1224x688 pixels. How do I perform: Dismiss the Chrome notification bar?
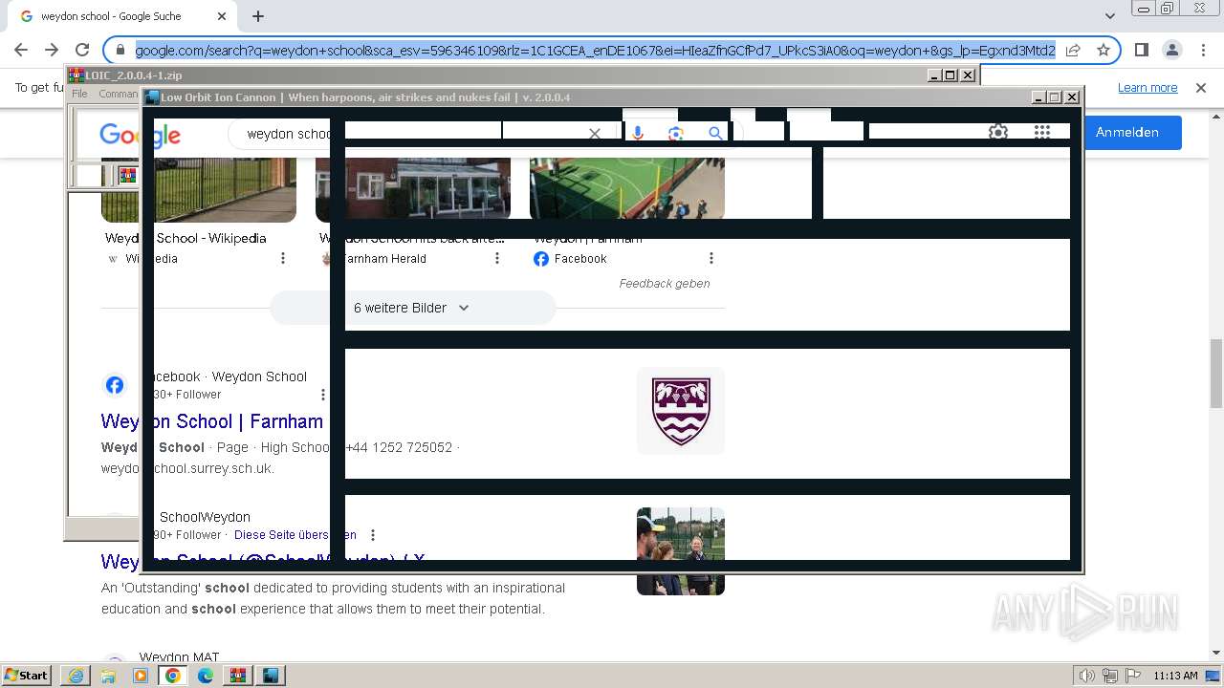[1201, 87]
